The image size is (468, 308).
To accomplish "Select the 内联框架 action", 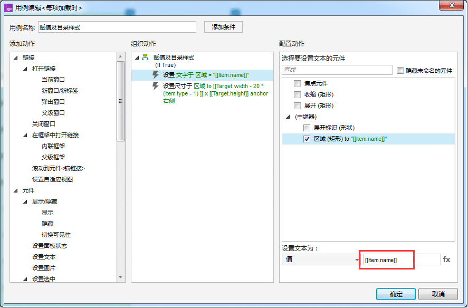I will pos(53,146).
